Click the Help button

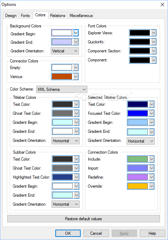coord(152,233)
